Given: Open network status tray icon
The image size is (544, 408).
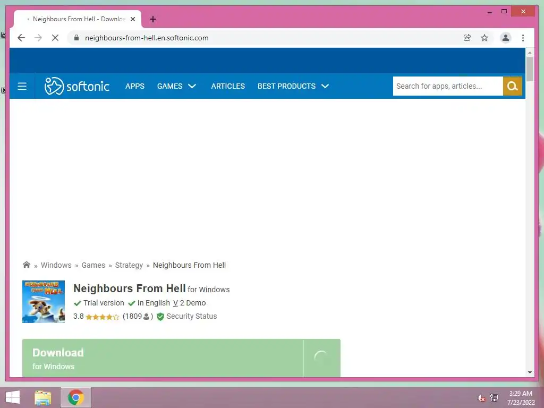Looking at the screenshot, I should (x=494, y=397).
